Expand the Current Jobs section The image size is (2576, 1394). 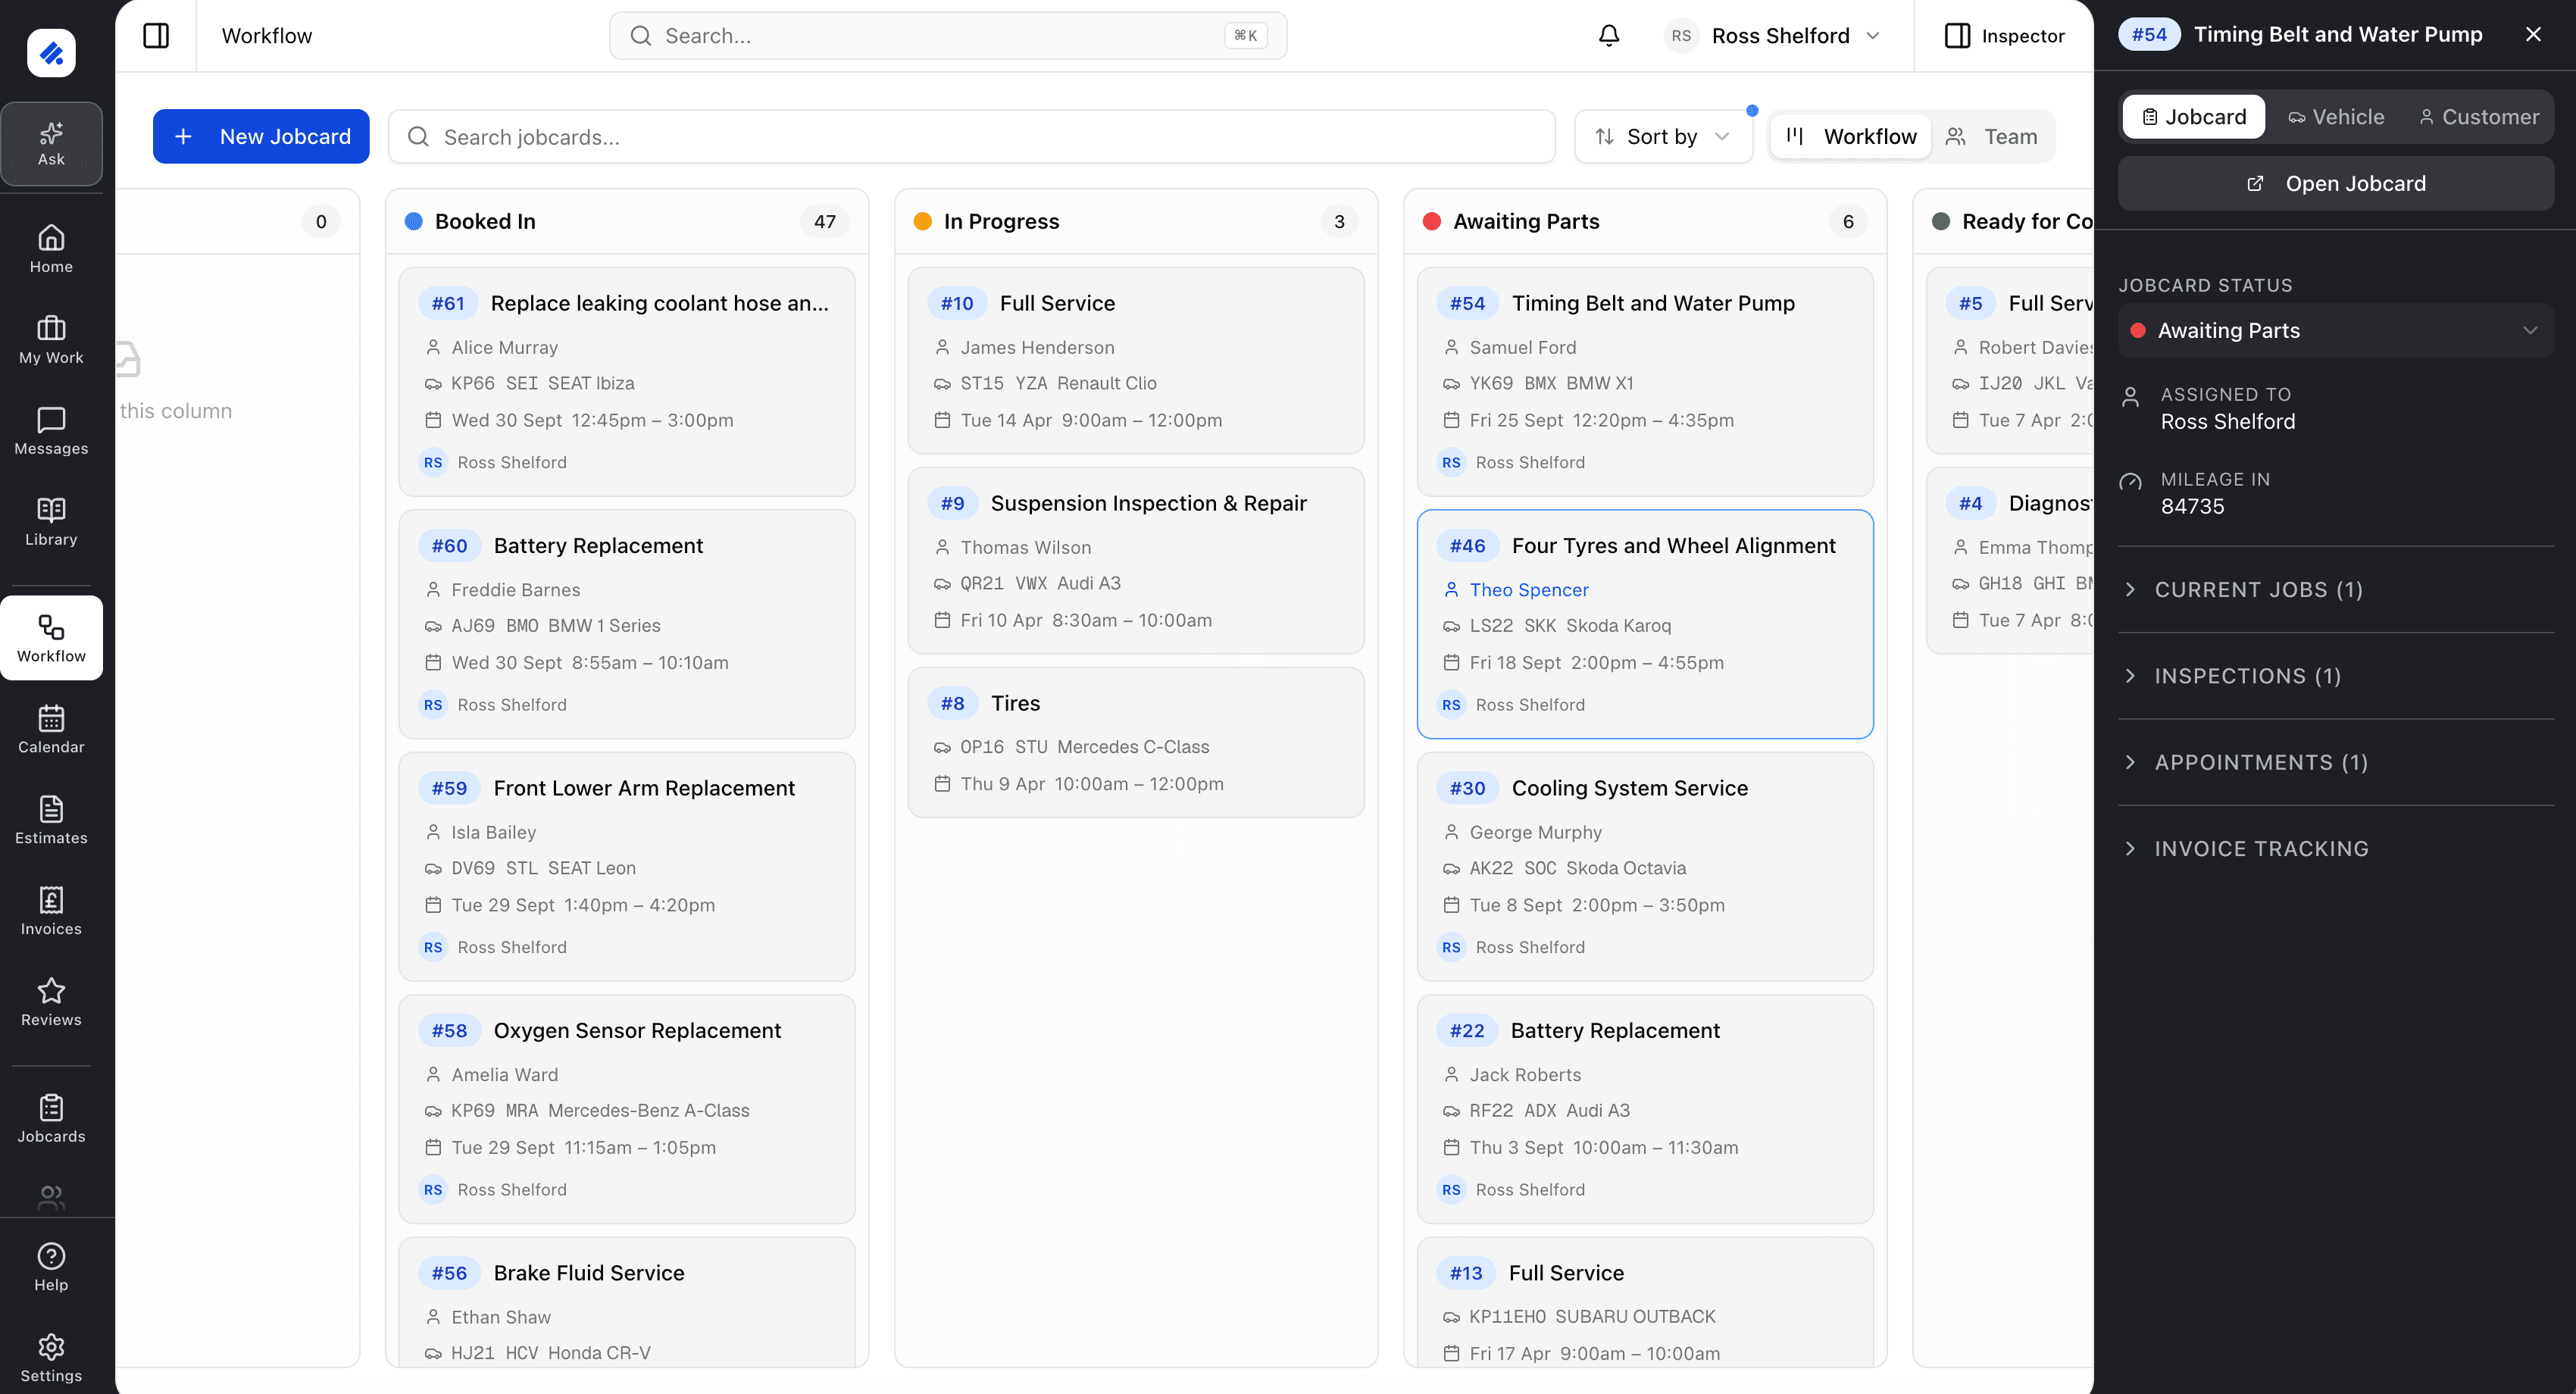coord(2335,590)
